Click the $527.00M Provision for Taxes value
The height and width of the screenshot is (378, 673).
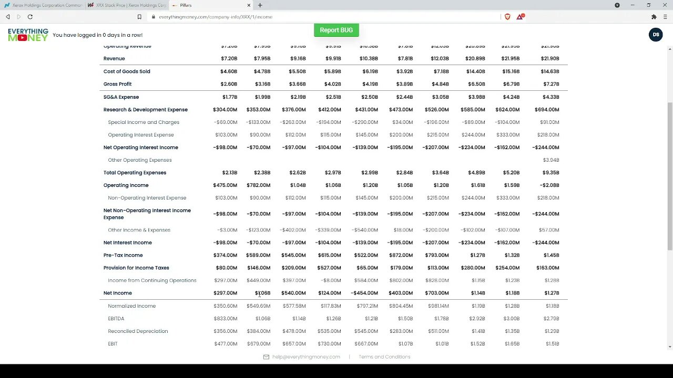point(329,268)
